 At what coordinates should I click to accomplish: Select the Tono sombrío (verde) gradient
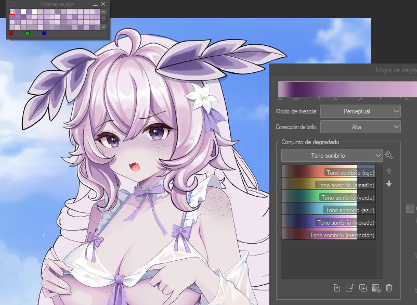329,196
